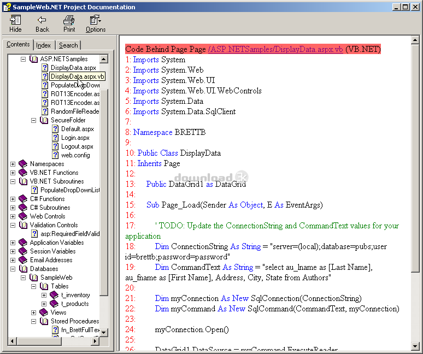Viewport: 423px width, 354px height.
Task: Click the tree panel vertical scrollbar thumb
Action: coord(104,192)
